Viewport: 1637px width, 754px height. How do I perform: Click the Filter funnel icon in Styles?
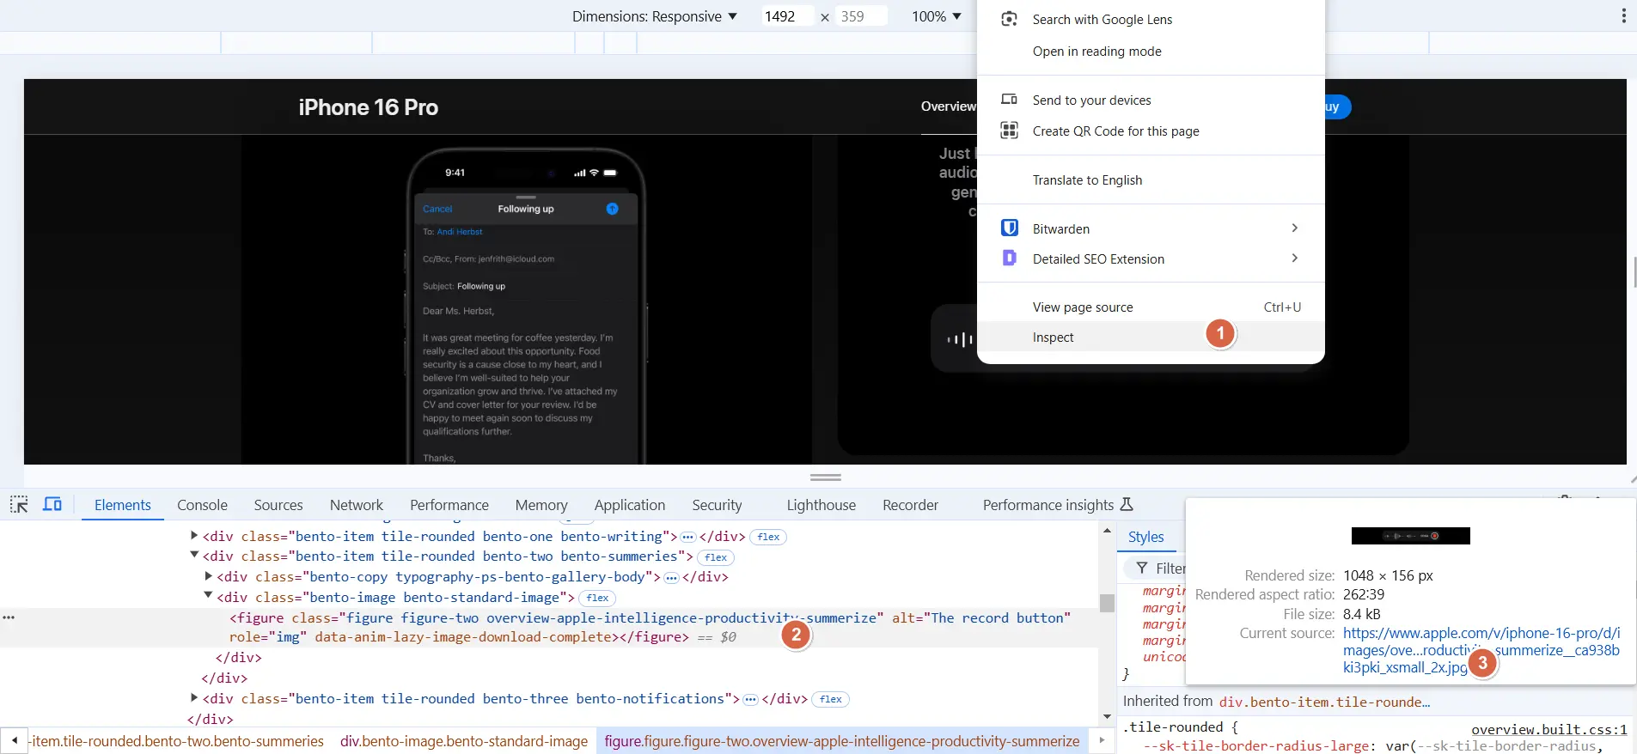1142,568
